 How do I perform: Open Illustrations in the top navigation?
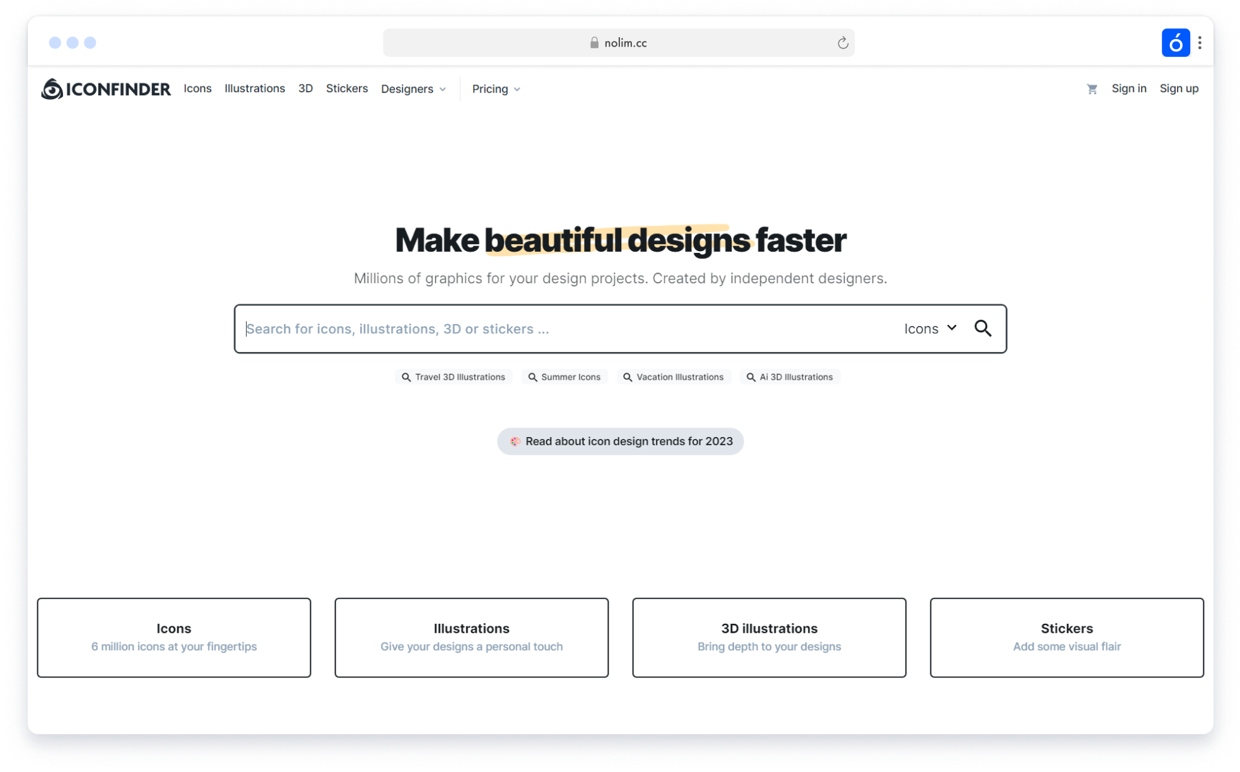(x=254, y=88)
